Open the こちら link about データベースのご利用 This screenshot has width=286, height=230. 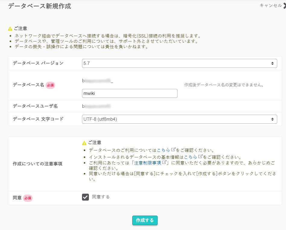pyautogui.click(x=163, y=150)
